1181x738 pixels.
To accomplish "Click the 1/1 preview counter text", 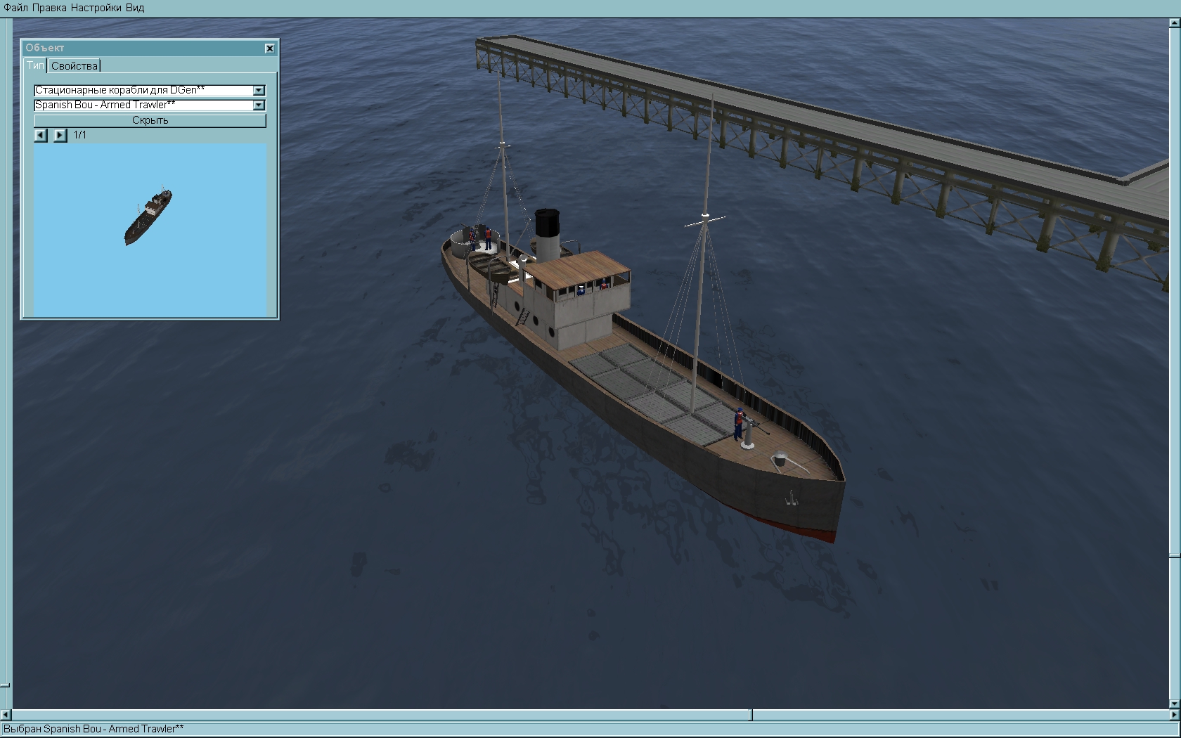I will (80, 135).
